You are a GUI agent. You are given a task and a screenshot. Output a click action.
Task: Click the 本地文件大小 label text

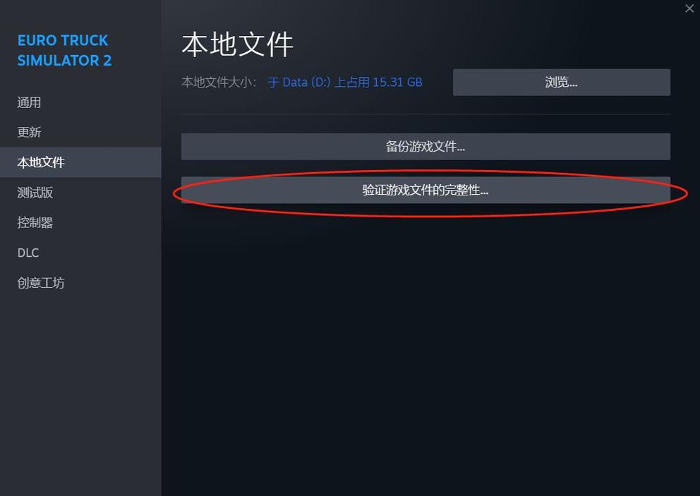pyautogui.click(x=219, y=82)
